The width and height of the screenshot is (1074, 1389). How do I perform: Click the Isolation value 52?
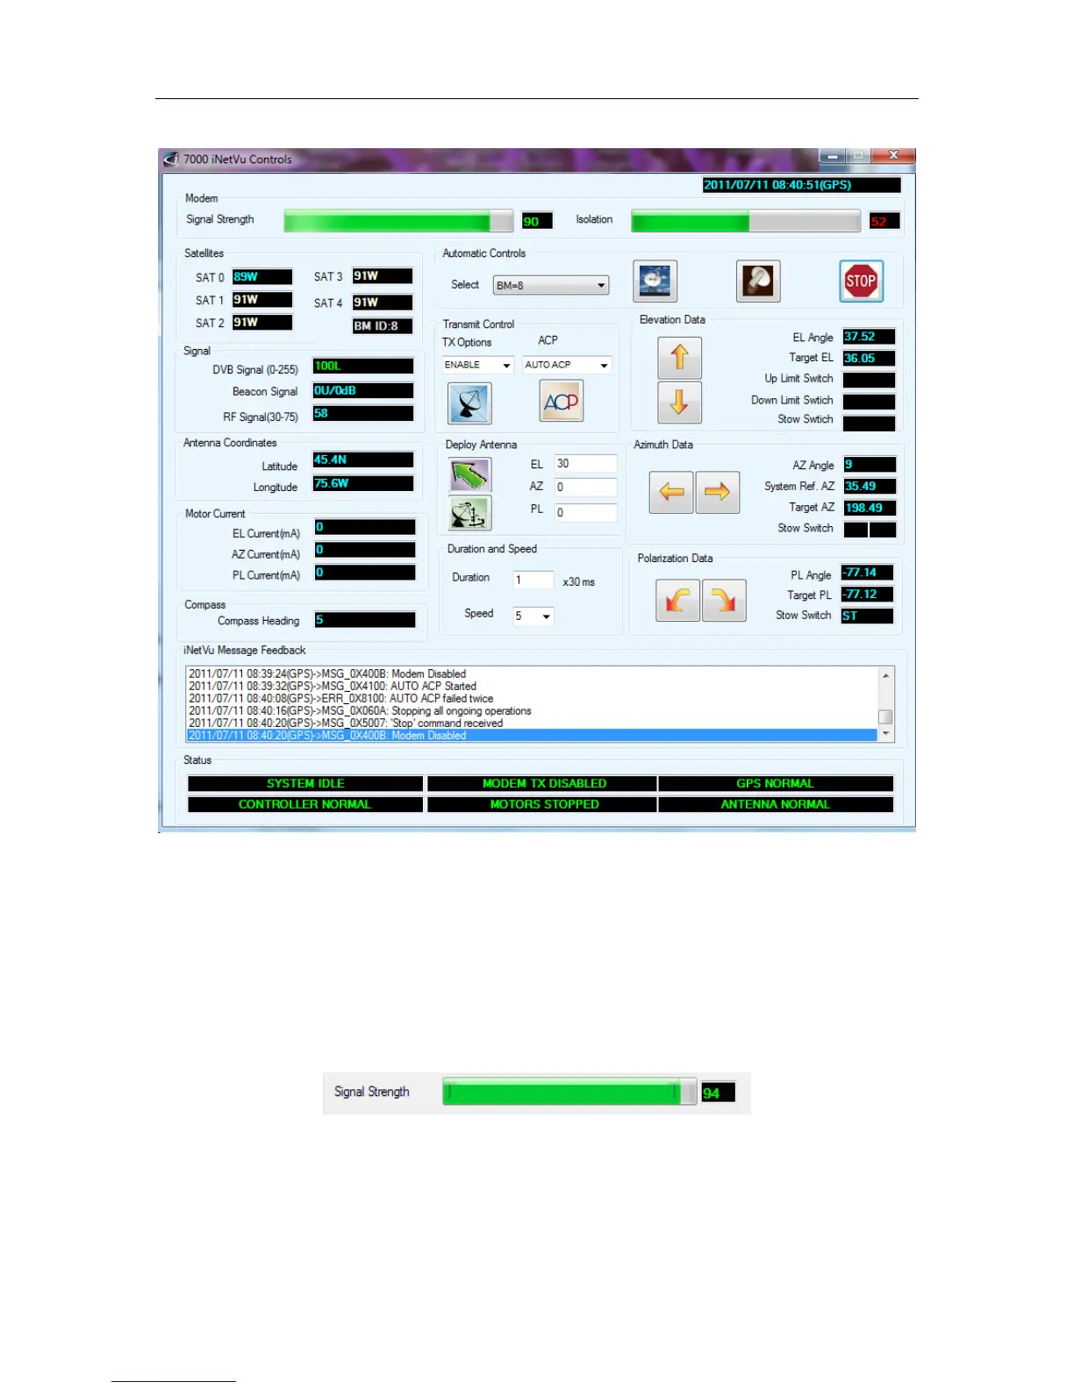(x=884, y=222)
